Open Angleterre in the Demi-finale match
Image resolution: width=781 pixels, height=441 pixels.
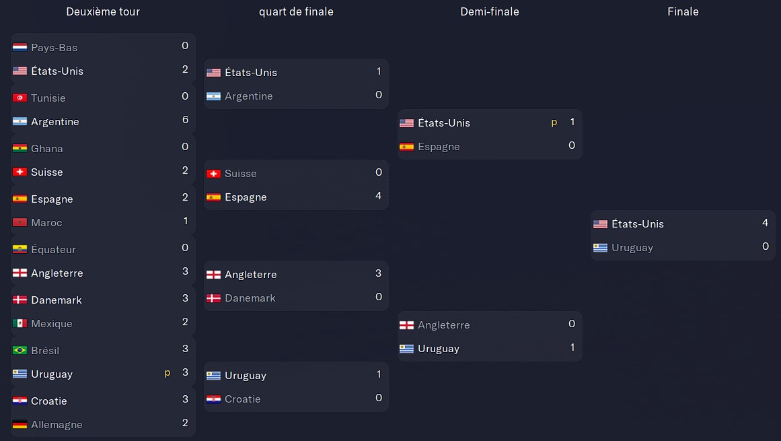(x=444, y=325)
